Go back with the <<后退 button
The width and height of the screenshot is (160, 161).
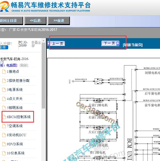pos(35,21)
